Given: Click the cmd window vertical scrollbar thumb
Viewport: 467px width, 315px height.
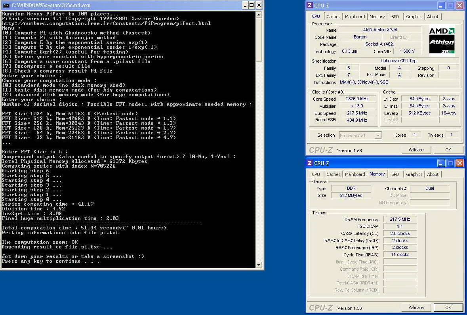Looking at the screenshot, I should (x=259, y=40).
